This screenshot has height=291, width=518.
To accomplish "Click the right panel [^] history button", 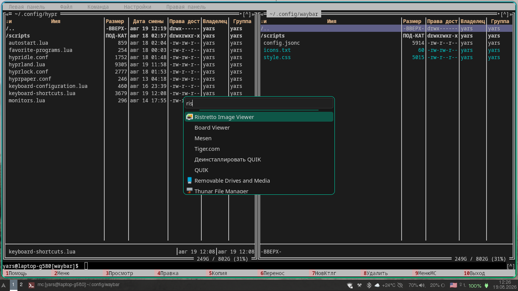I will (505, 14).
